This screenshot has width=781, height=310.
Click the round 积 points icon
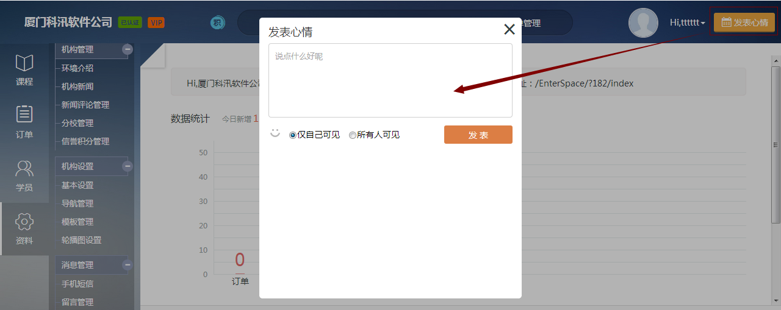click(x=218, y=23)
